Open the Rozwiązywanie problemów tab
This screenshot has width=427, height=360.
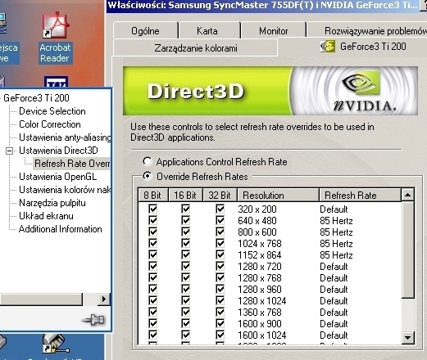pos(367,31)
